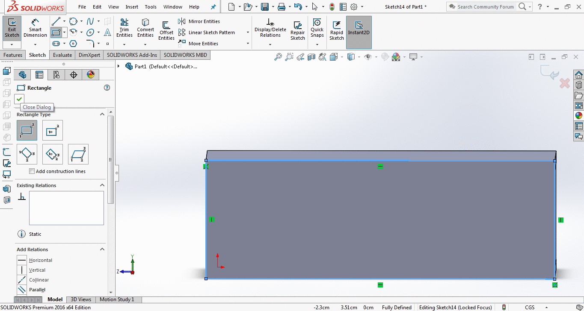Open Linear Sketch Pattern dropdown arrow
The image size is (584, 311).
248,32
